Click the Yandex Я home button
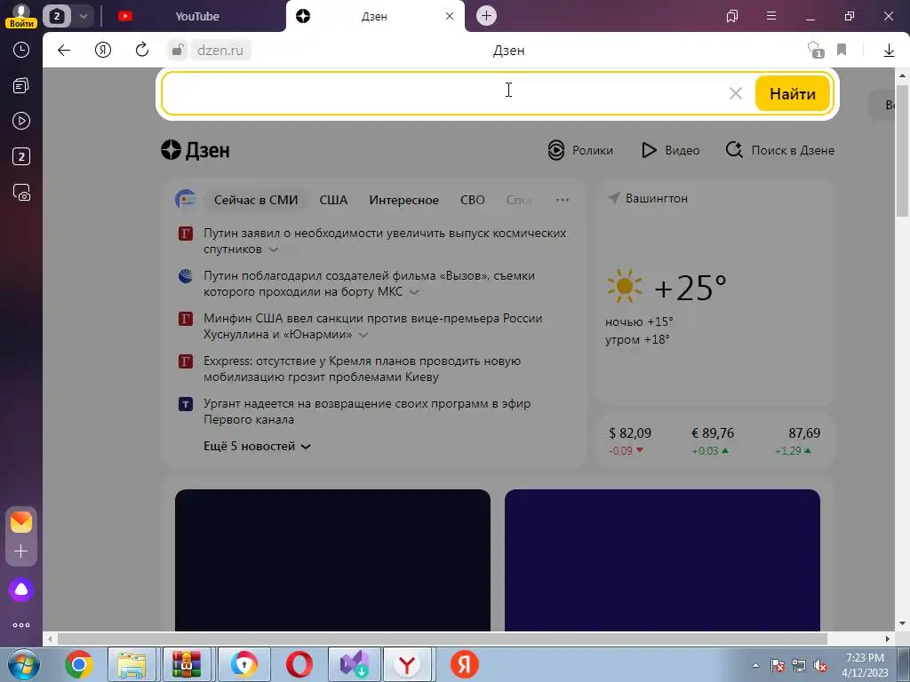 point(103,51)
